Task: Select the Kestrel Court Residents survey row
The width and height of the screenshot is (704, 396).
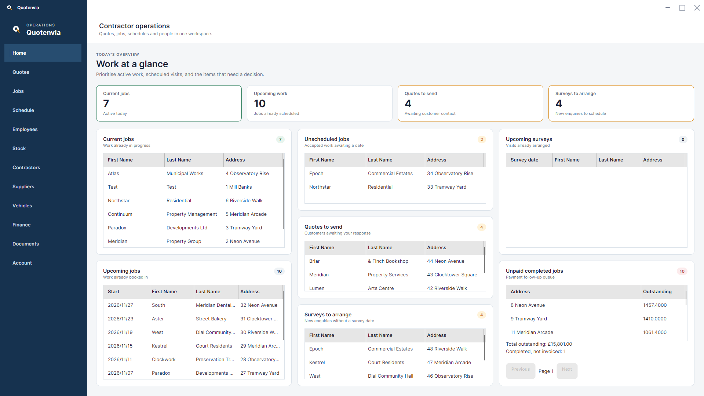Action: [x=394, y=362]
